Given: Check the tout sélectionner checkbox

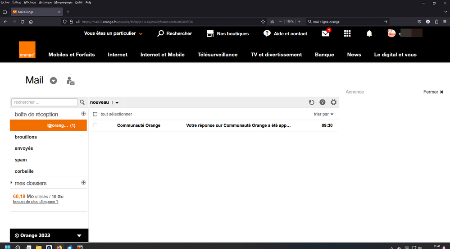Looking at the screenshot, I should [95, 115].
